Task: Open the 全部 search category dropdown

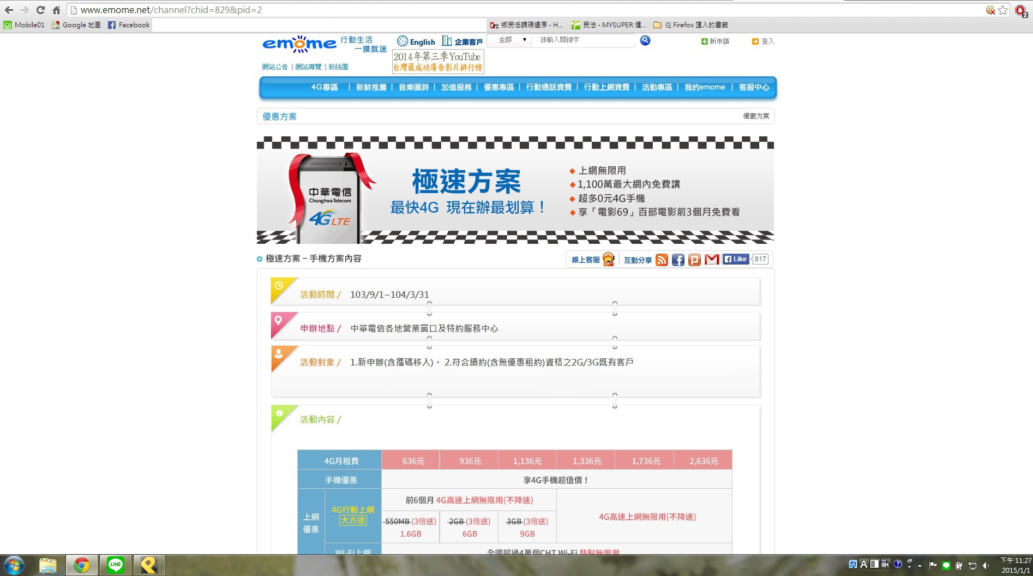Action: pyautogui.click(x=511, y=40)
